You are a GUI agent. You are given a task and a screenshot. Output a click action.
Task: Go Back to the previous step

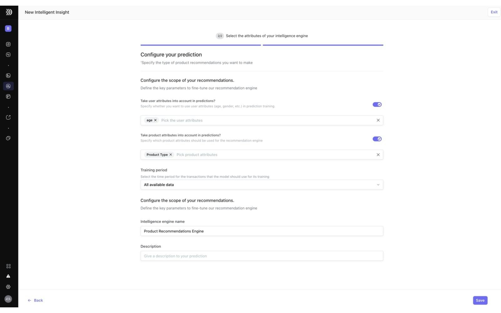click(x=35, y=300)
